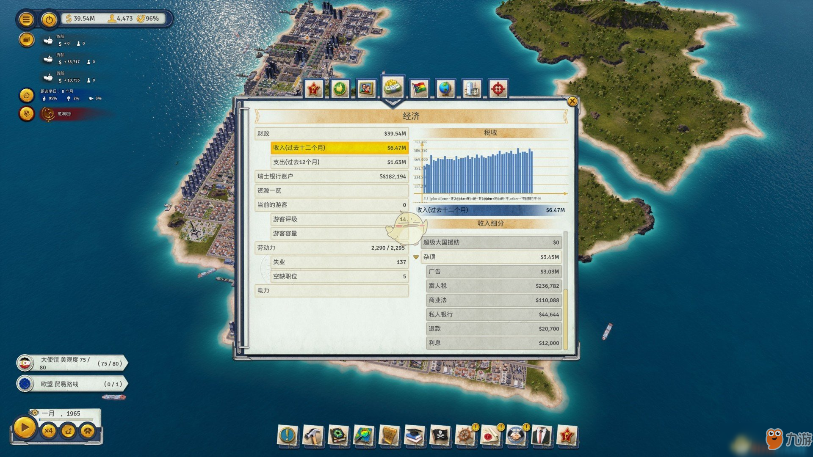
Task: Click the 瑞士银行账户 row
Action: tap(332, 176)
